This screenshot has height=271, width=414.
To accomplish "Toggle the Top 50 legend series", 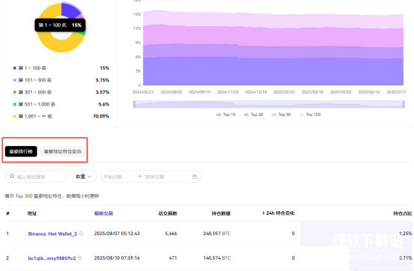I will click(x=281, y=115).
